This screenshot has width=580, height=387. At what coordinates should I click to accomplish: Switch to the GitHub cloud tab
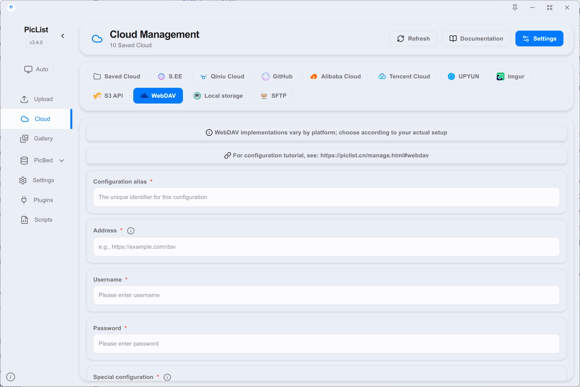click(277, 76)
